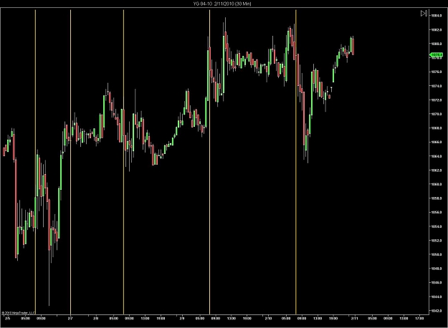The image size is (448, 328).
Task: Click the 2/7 date label
Action: 70,318
